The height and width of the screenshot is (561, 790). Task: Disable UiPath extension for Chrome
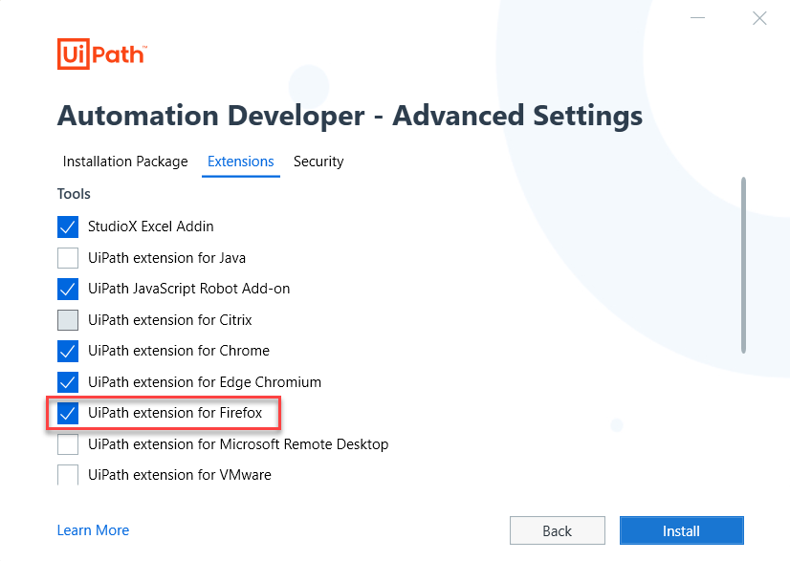pyautogui.click(x=67, y=351)
